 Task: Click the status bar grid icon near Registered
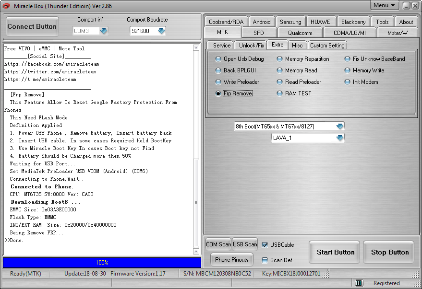tap(359, 283)
